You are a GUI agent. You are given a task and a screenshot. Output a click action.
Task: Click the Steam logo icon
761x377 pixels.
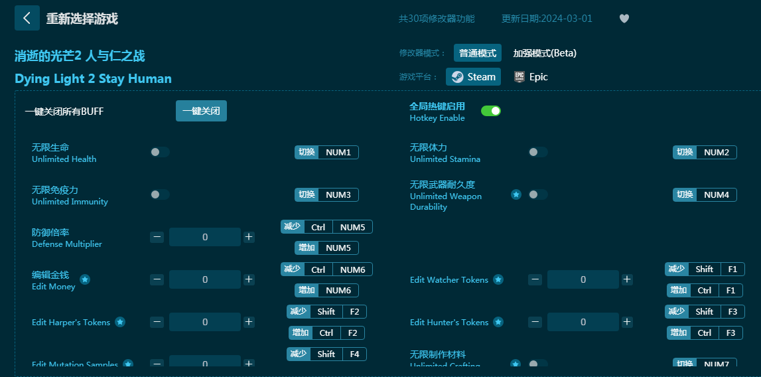[457, 77]
